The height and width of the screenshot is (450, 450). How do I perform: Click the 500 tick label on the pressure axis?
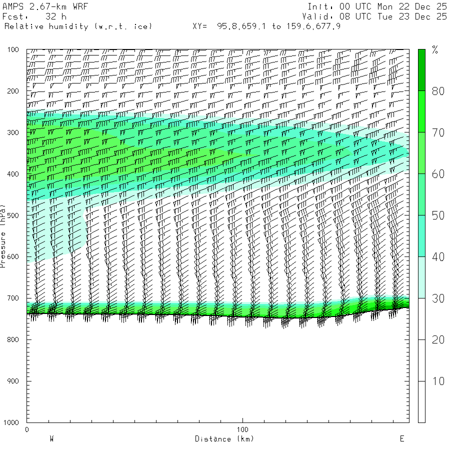pos(14,215)
